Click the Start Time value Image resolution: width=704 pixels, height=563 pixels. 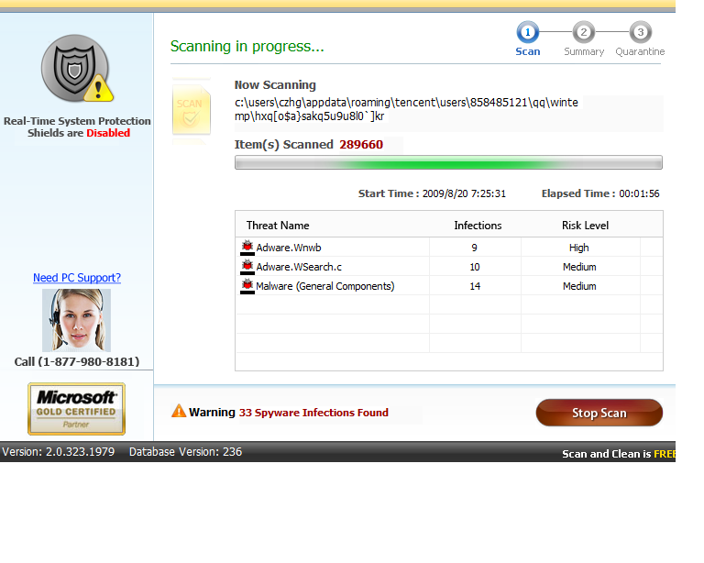tap(464, 193)
